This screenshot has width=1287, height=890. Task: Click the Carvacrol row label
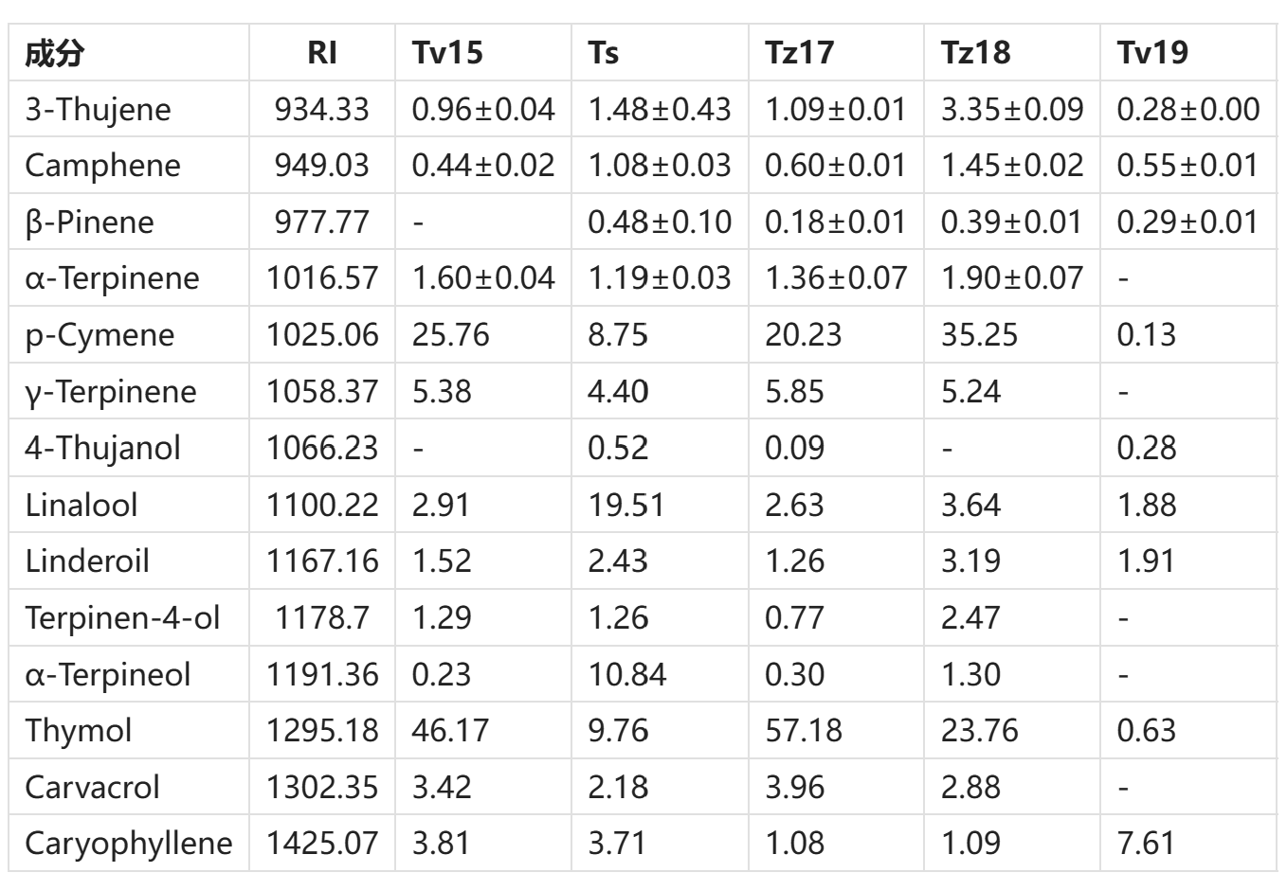(x=92, y=787)
